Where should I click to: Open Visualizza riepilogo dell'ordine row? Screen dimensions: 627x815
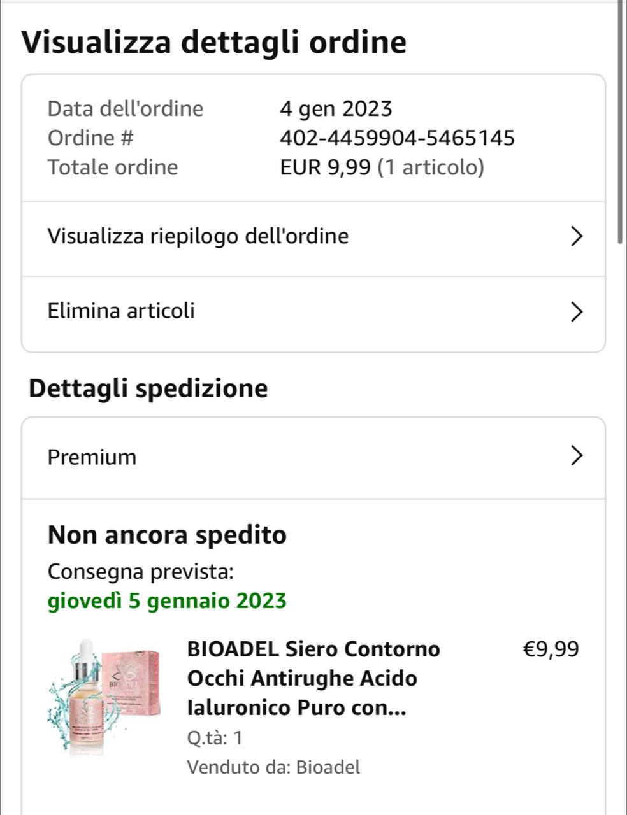pos(198,237)
